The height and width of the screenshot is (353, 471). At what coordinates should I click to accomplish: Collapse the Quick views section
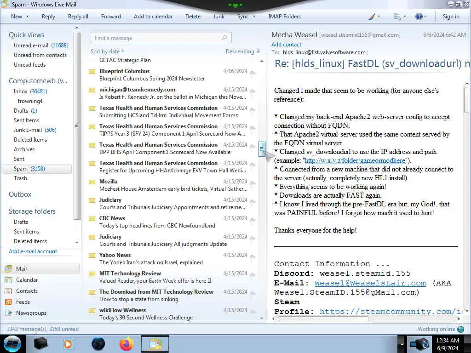26,35
